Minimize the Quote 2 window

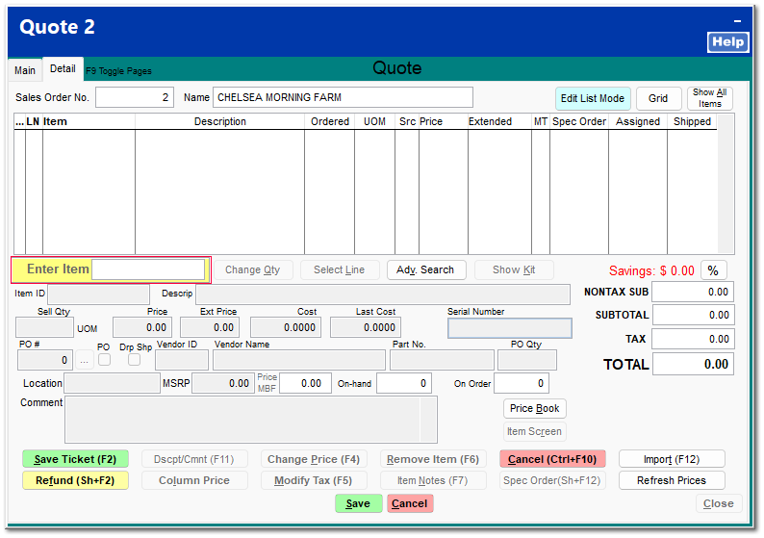click(737, 21)
